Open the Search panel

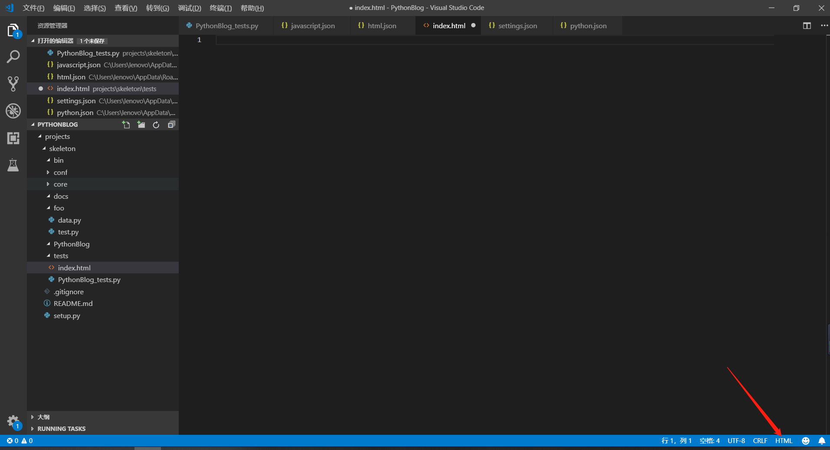click(13, 56)
